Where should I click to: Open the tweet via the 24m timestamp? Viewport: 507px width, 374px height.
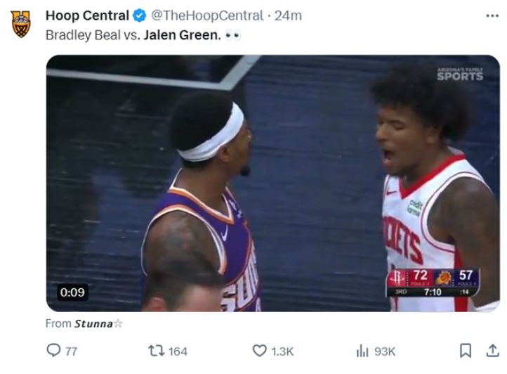287,15
